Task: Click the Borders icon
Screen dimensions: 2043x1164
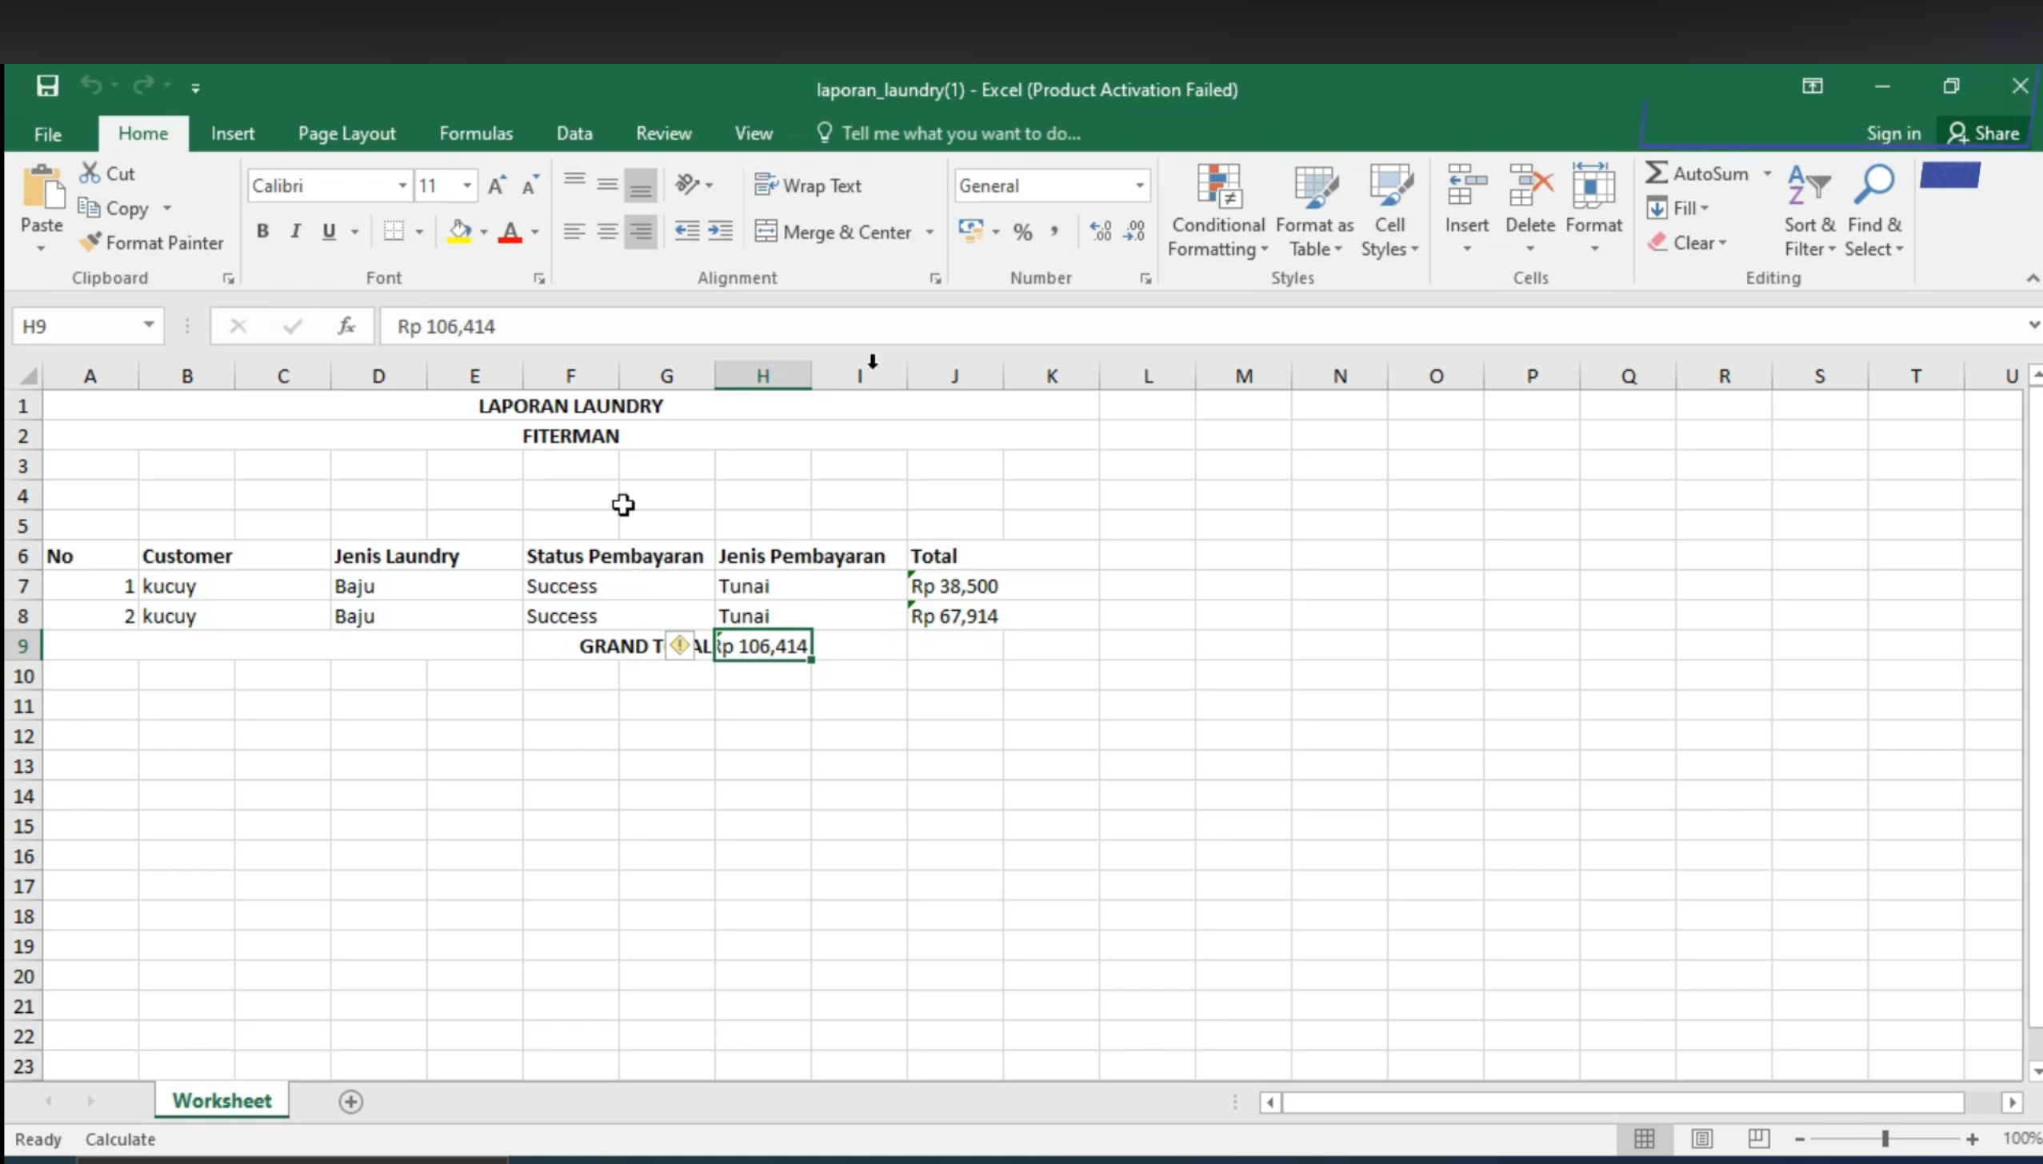Action: point(394,231)
